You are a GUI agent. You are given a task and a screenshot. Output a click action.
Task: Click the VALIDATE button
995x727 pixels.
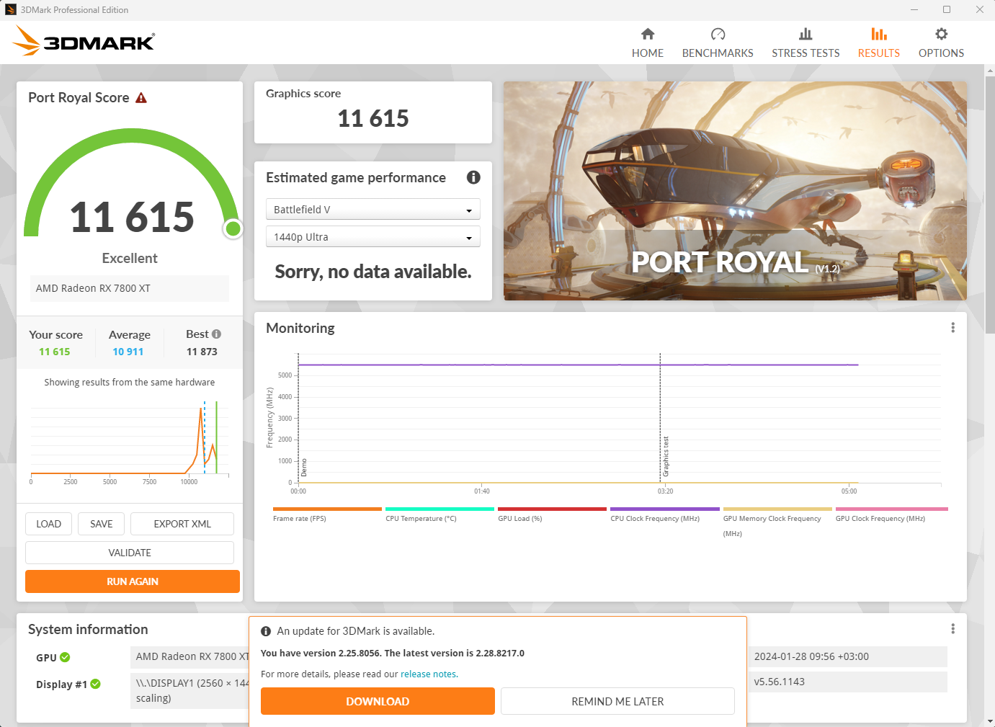(x=130, y=553)
